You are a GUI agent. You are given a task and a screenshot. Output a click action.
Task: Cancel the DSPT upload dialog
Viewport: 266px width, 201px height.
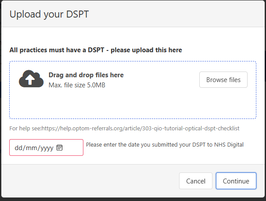196,181
